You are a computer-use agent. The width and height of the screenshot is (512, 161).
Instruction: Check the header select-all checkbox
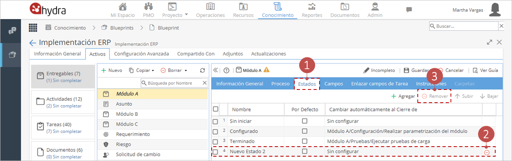point(216,109)
